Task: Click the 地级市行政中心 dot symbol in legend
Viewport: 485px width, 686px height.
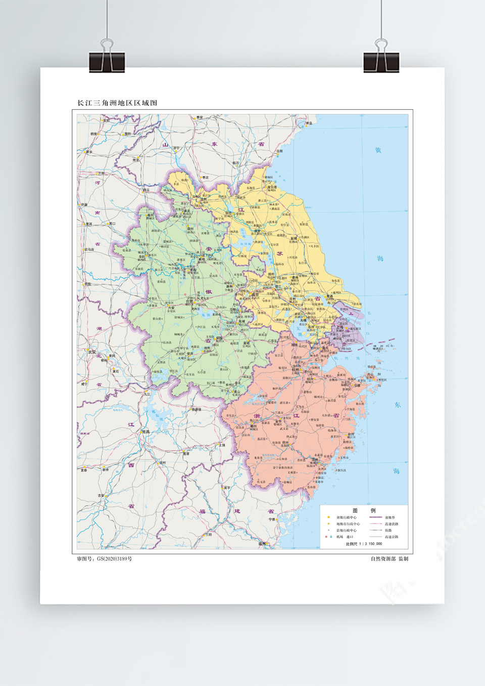Action: point(329,524)
